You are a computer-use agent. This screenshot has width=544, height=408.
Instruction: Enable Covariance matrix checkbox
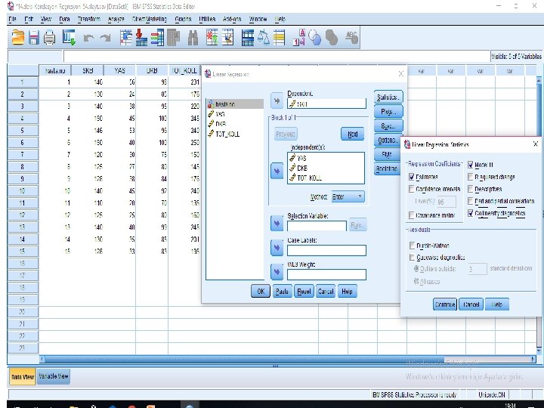point(412,215)
